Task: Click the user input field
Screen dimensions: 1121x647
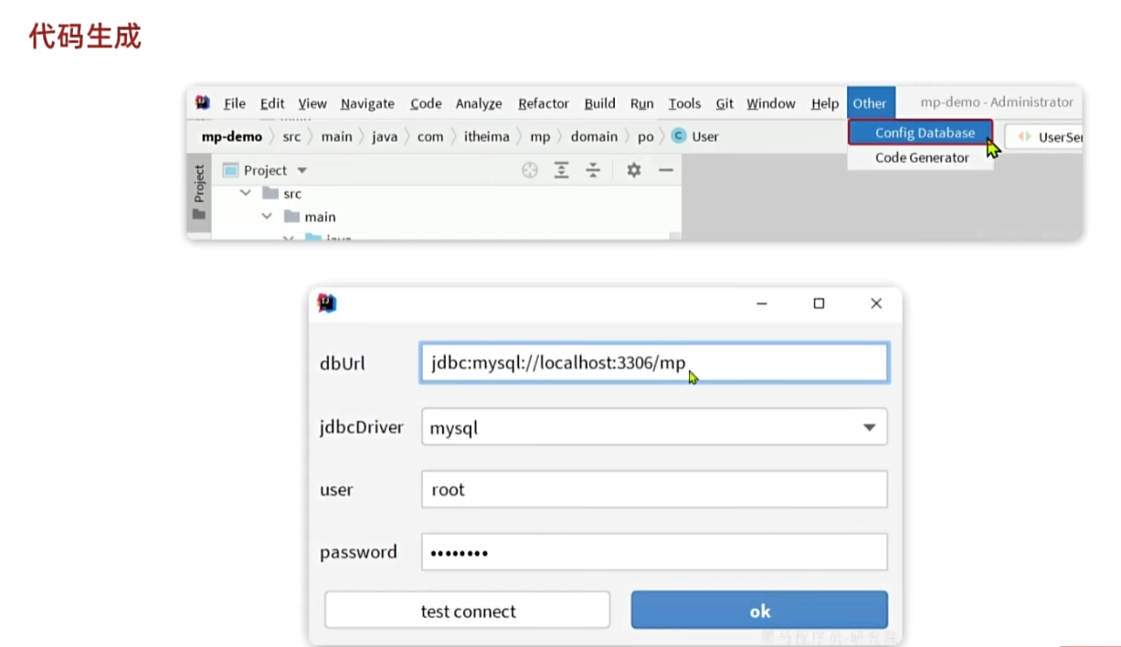Action: pyautogui.click(x=654, y=489)
